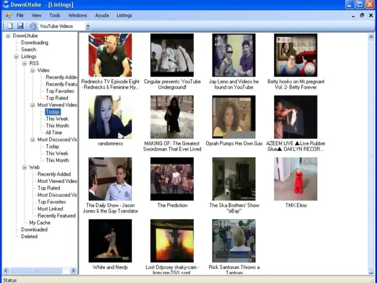This screenshot has width=377, height=283.
Task: Restore the inner Listings child window
Action: (x=362, y=15)
